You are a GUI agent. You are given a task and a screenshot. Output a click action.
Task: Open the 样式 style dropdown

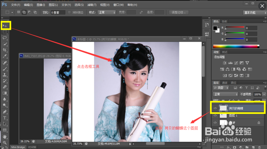point(107,13)
